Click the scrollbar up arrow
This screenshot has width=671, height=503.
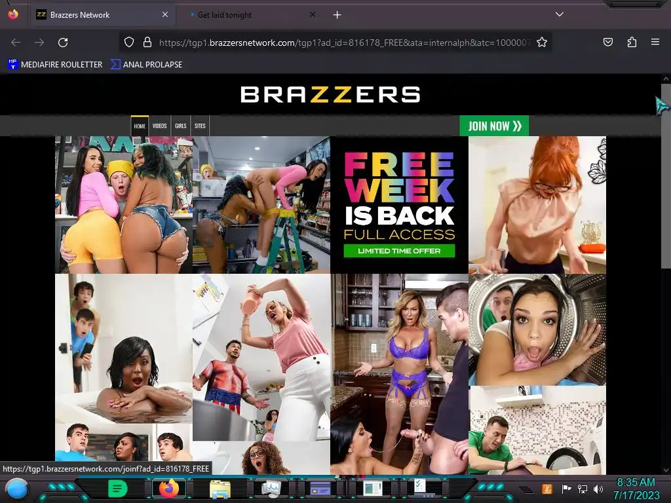click(x=666, y=79)
